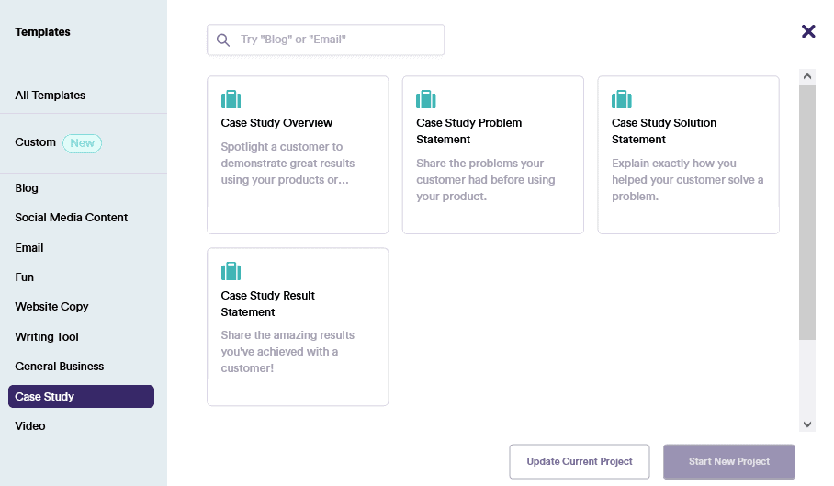834x486 pixels.
Task: Select the Blog category in sidebar
Action: click(x=27, y=188)
